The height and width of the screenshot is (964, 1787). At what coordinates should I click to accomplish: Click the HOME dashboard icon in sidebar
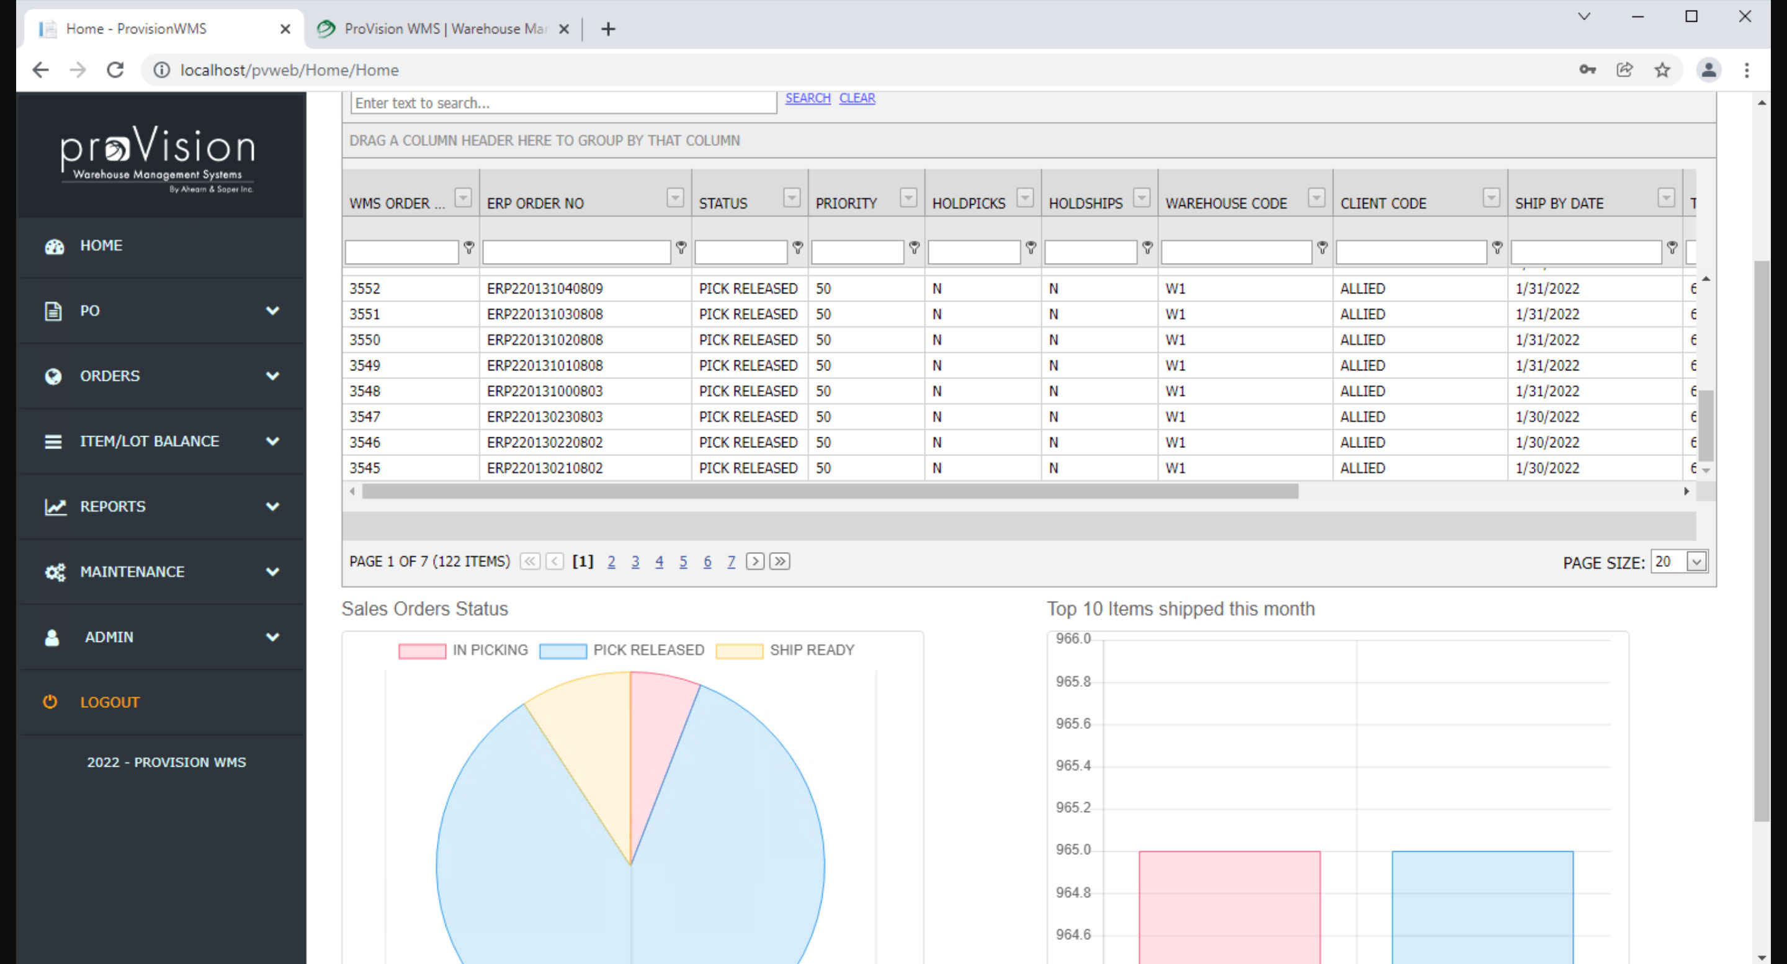click(54, 246)
